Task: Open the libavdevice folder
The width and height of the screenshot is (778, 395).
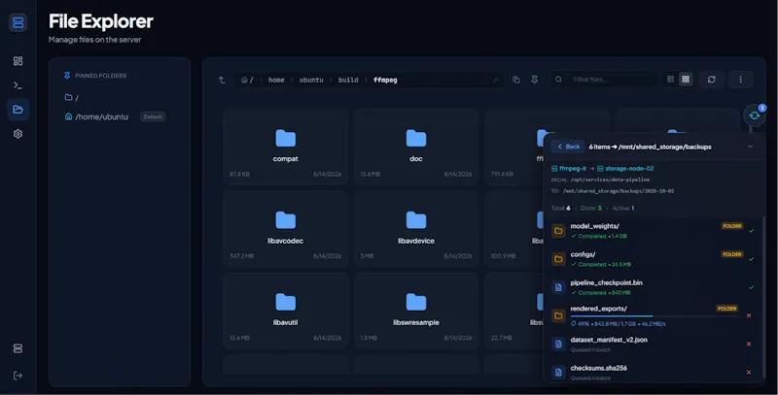Action: (x=416, y=228)
